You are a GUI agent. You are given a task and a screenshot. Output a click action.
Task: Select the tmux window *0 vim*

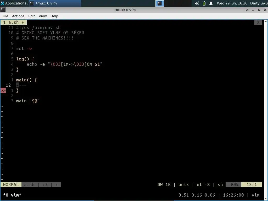(x=12, y=195)
